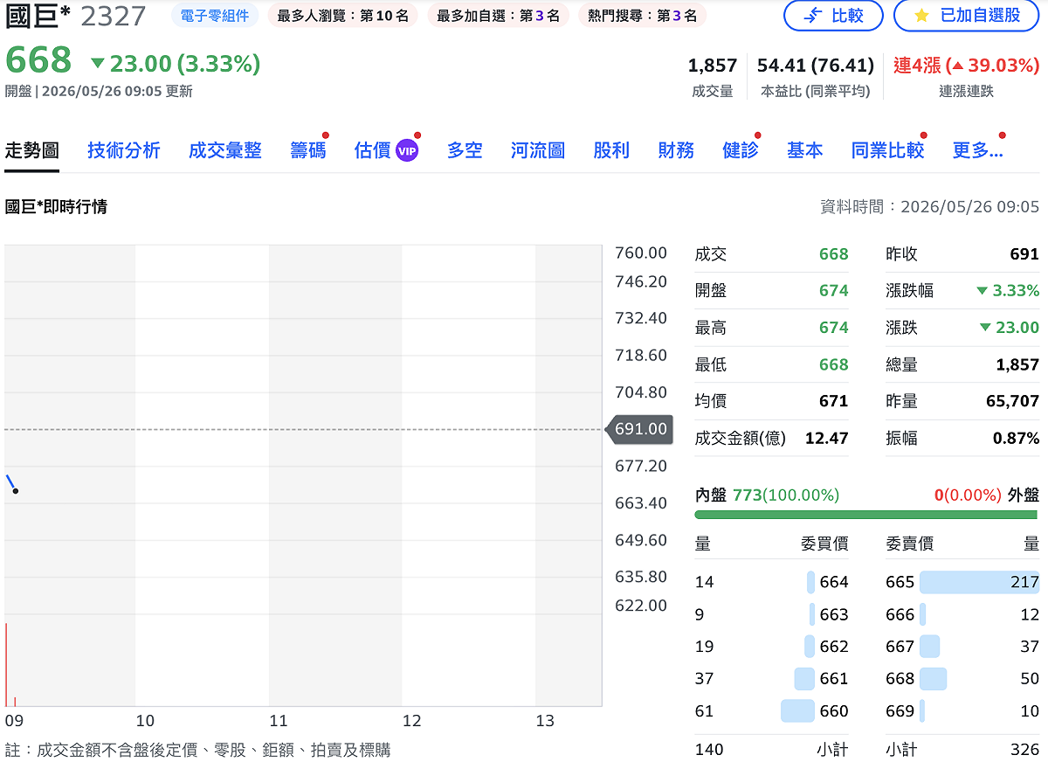The height and width of the screenshot is (762, 1048).
Task: Open the 基本 tab
Action: pos(804,150)
